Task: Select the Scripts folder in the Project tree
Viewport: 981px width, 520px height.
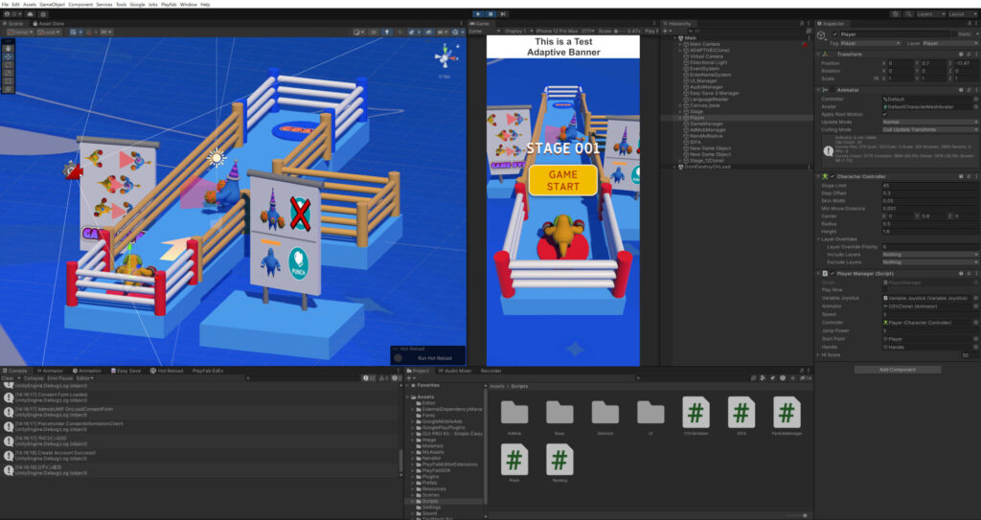Action: 430,501
